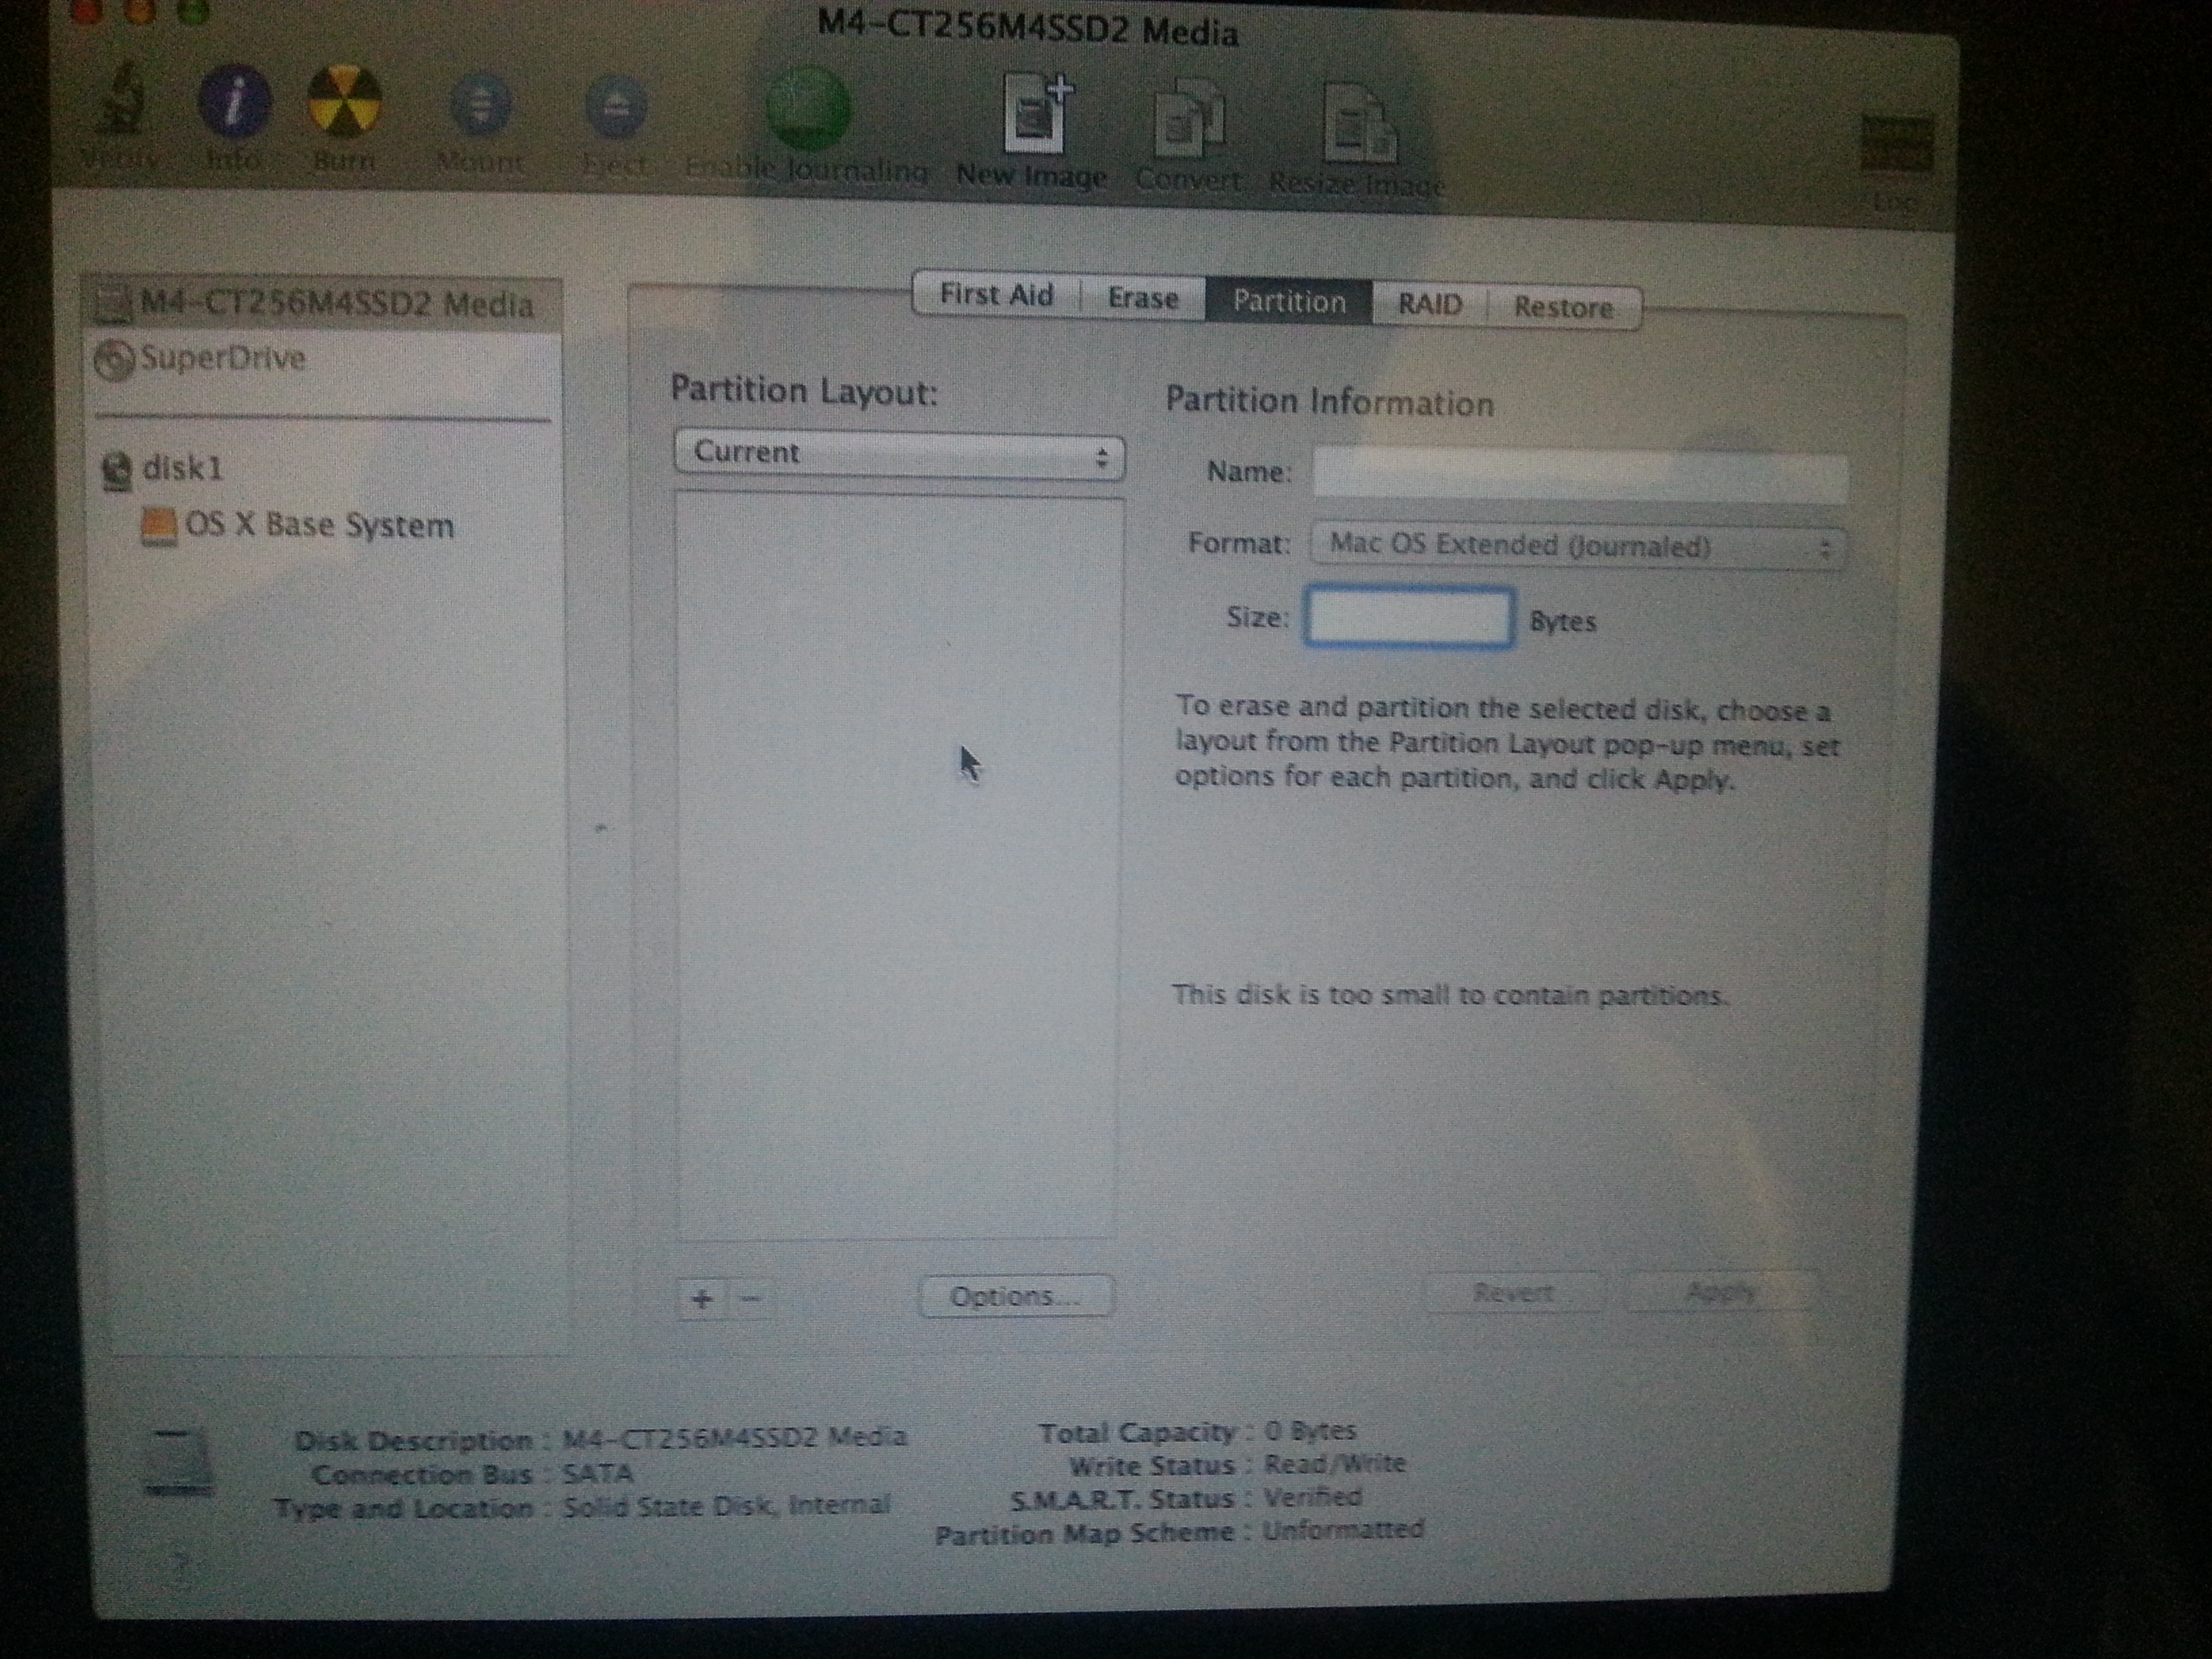
Task: Click the Enable Journaling toolbar icon
Action: click(808, 108)
